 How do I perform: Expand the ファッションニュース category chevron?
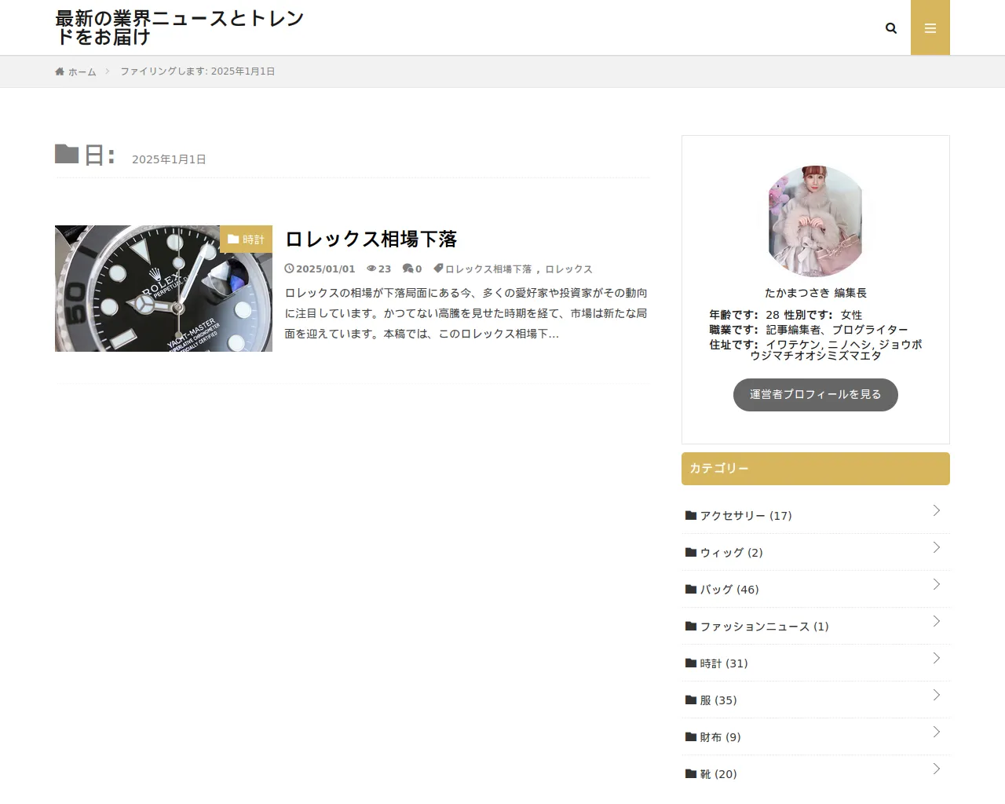[x=937, y=621]
